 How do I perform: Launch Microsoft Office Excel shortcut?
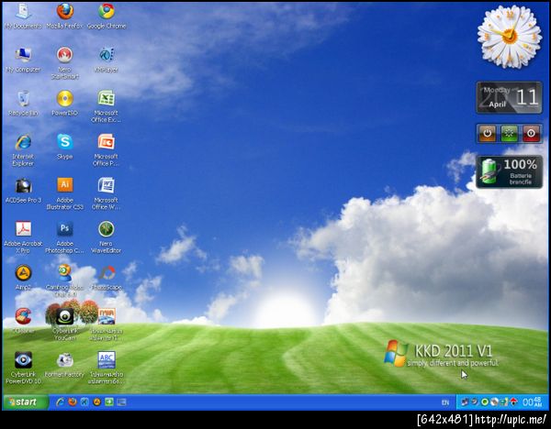pos(107,106)
